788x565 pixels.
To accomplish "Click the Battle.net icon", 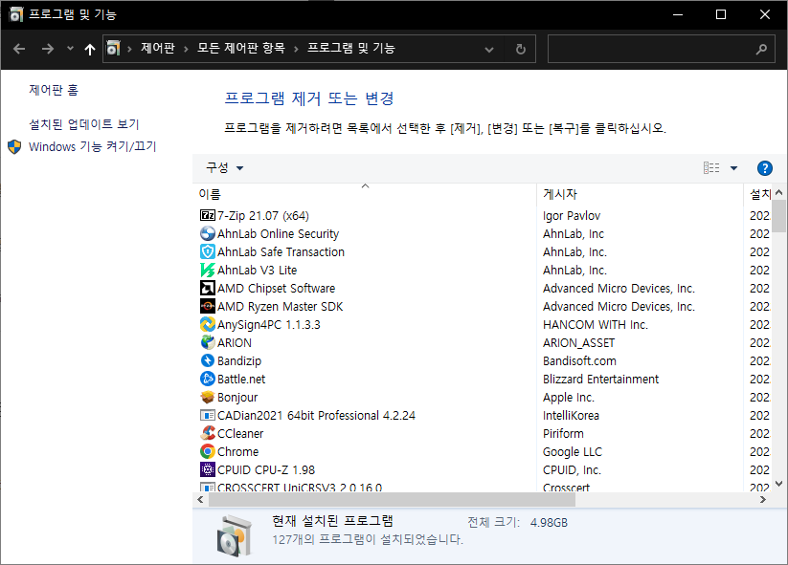I will coord(208,379).
